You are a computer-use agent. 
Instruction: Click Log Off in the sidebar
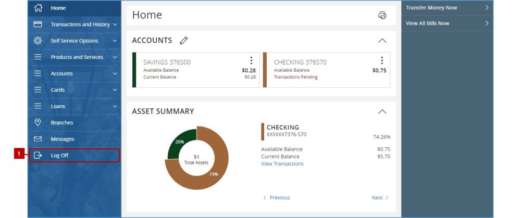pyautogui.click(x=75, y=155)
